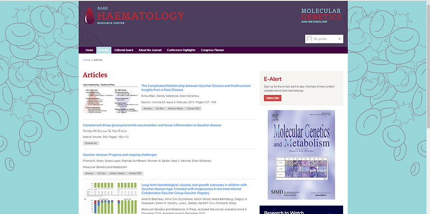Open the Gaucher Disease and Parkinsonism article thumbnail
Image resolution: width=430 pixels, height=214 pixels.
[110, 99]
